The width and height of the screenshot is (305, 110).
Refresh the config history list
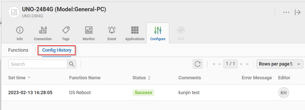pos(198,64)
